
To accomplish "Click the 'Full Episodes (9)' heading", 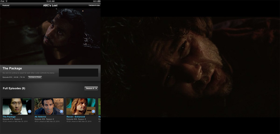I will (x=14, y=88).
